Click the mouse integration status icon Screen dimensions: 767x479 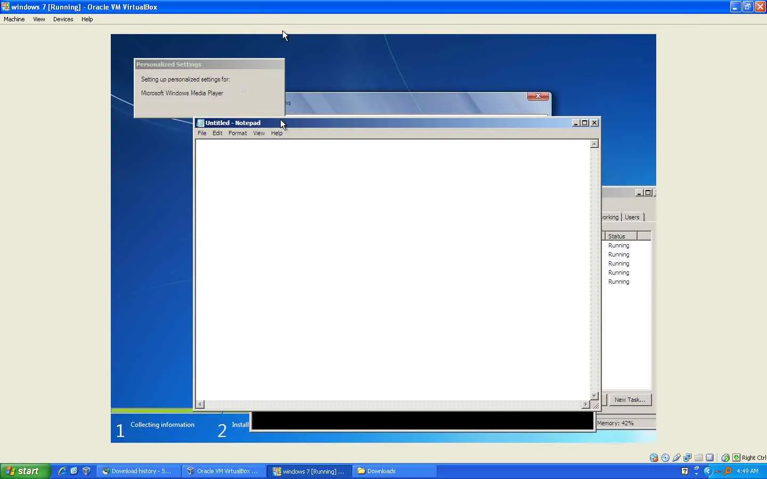(725, 458)
